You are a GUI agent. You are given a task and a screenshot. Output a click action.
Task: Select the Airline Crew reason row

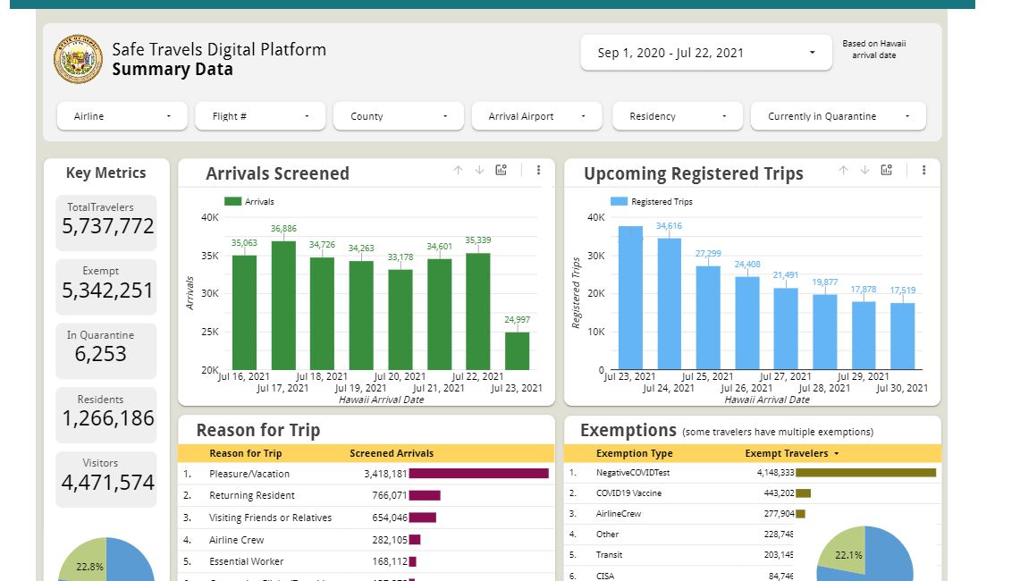[367, 540]
